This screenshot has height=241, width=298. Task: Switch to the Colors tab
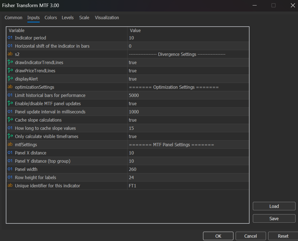[x=51, y=18]
